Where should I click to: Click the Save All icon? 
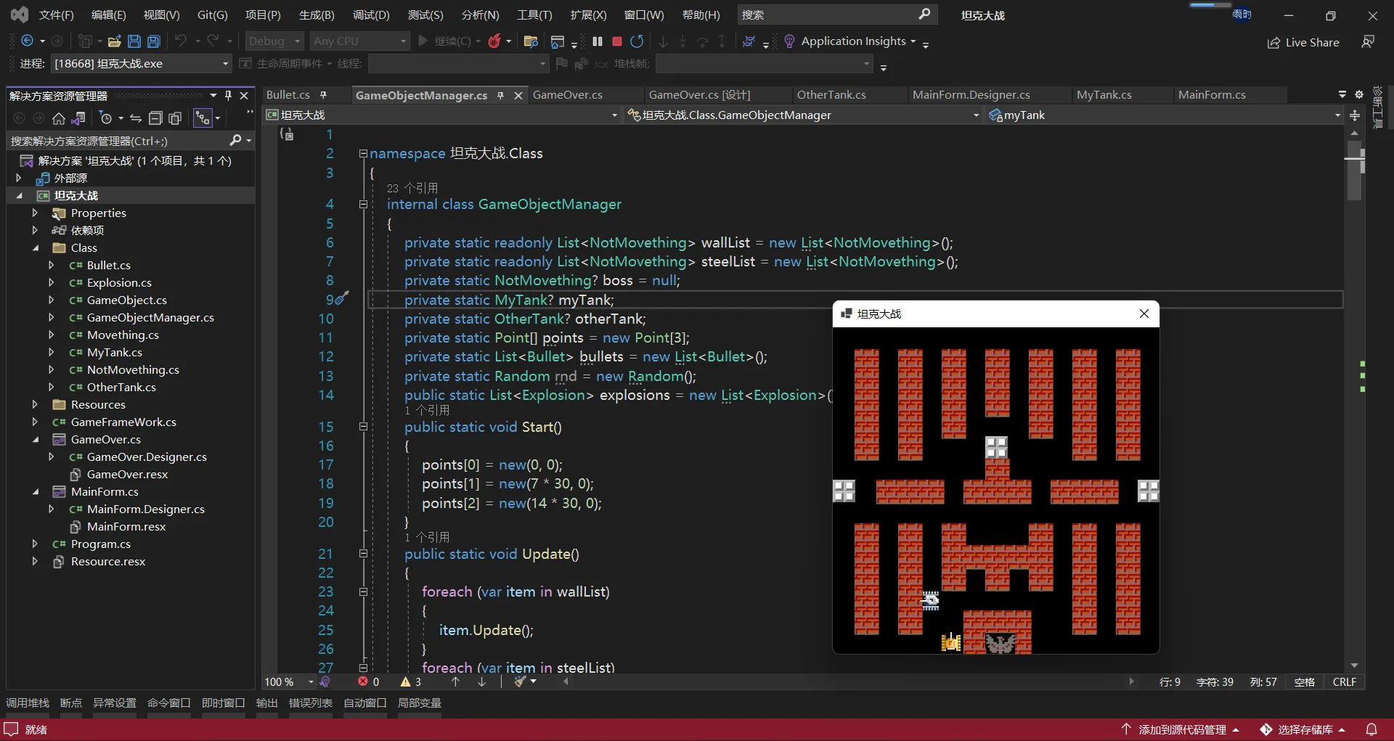coord(154,41)
